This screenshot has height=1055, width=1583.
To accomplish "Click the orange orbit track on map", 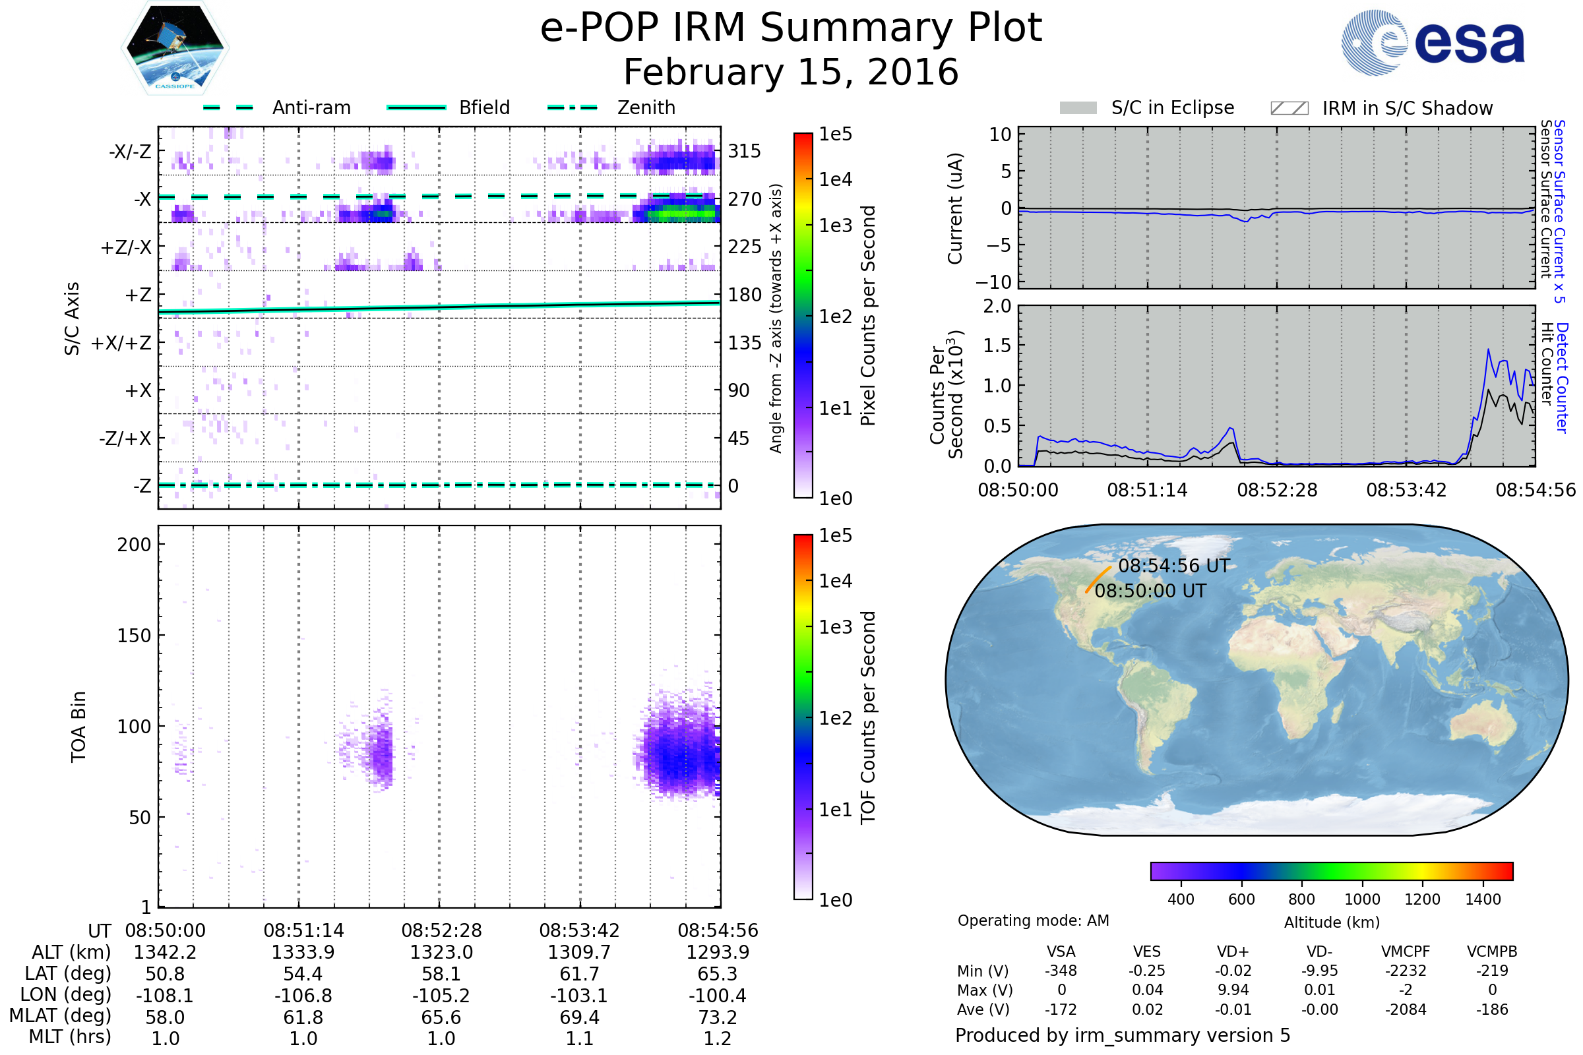I will [1097, 580].
